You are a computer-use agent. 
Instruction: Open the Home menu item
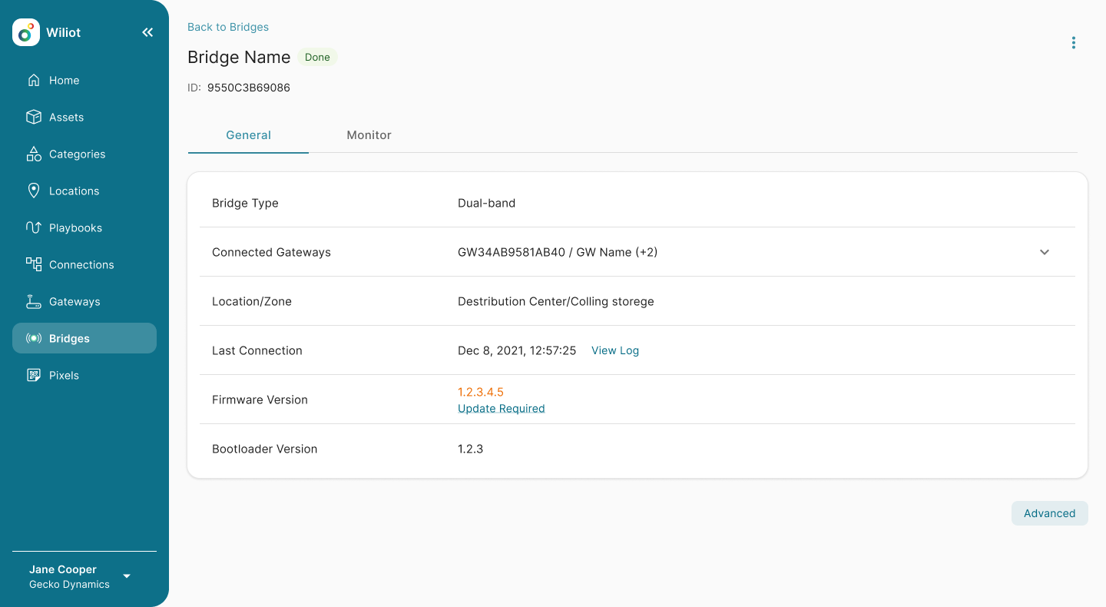coord(84,80)
